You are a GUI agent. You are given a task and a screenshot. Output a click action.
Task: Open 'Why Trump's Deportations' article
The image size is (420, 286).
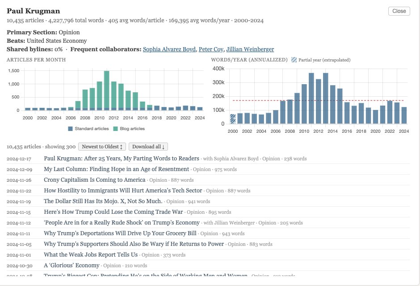click(x=120, y=233)
